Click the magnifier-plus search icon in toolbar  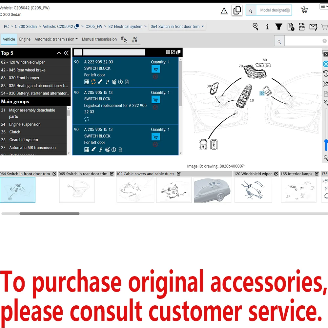256,27
